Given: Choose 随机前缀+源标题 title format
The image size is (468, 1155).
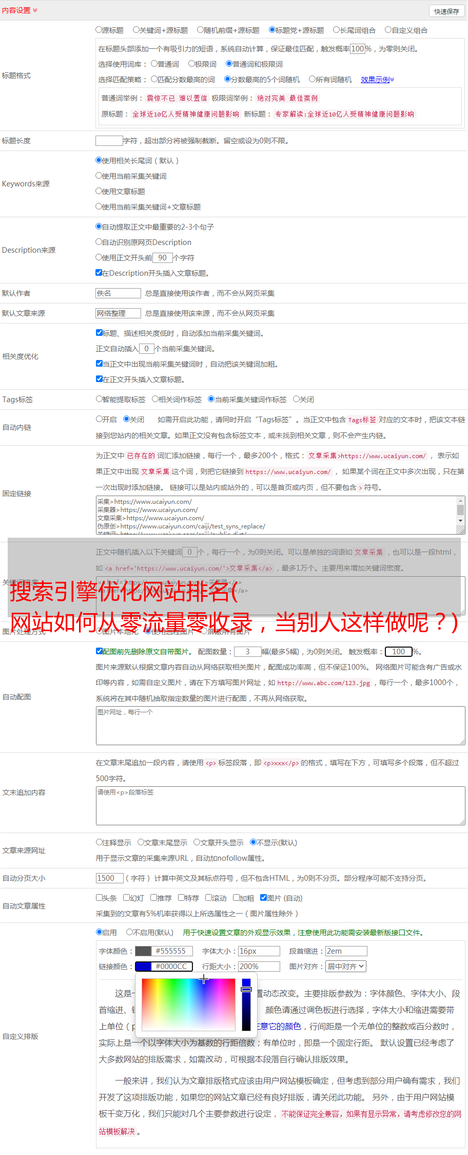Looking at the screenshot, I should point(201,30).
